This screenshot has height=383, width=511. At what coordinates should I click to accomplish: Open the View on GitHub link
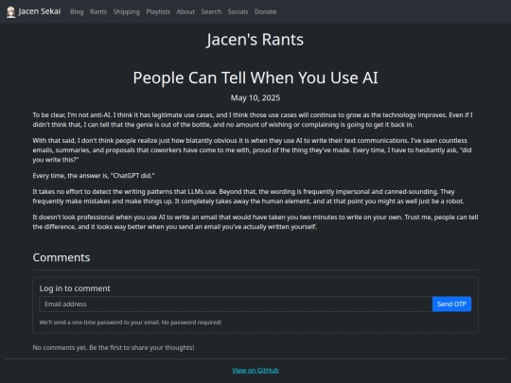255,371
